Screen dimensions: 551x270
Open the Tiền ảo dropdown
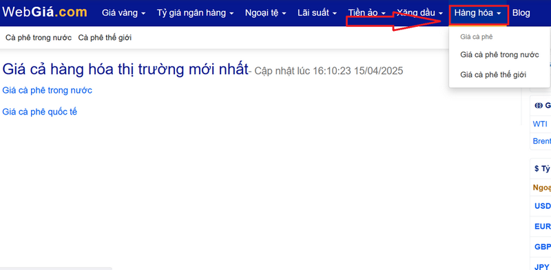(x=367, y=13)
